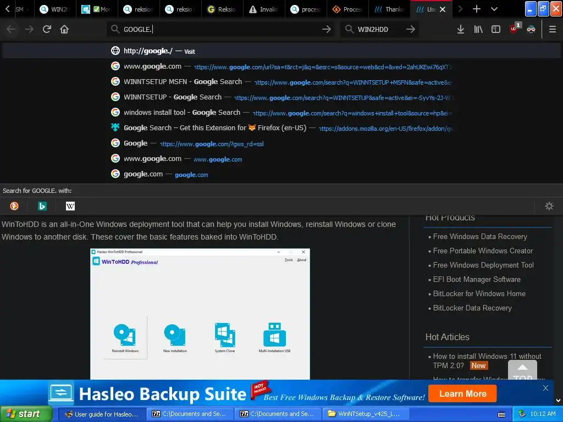Search with Wikipedia one-off engine

(x=70, y=206)
